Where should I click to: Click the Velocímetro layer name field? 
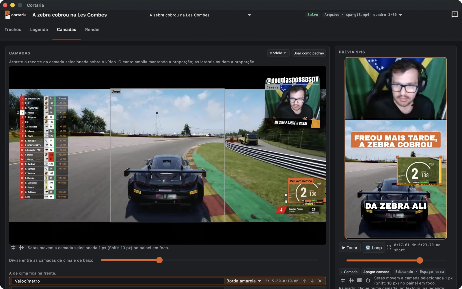[x=118, y=281]
